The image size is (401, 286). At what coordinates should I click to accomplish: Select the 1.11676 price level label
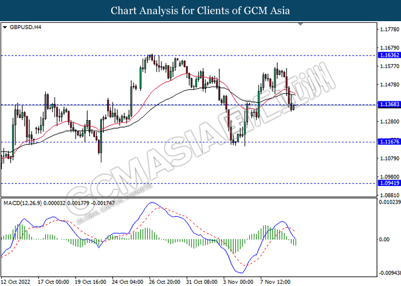(390, 142)
